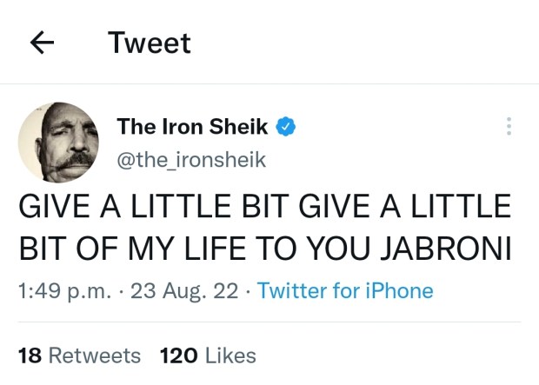Click the tweet's second line starting BIT OF
The image size is (539, 385).
tap(264, 249)
